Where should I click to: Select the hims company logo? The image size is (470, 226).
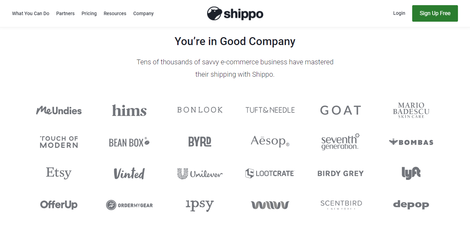(x=129, y=110)
